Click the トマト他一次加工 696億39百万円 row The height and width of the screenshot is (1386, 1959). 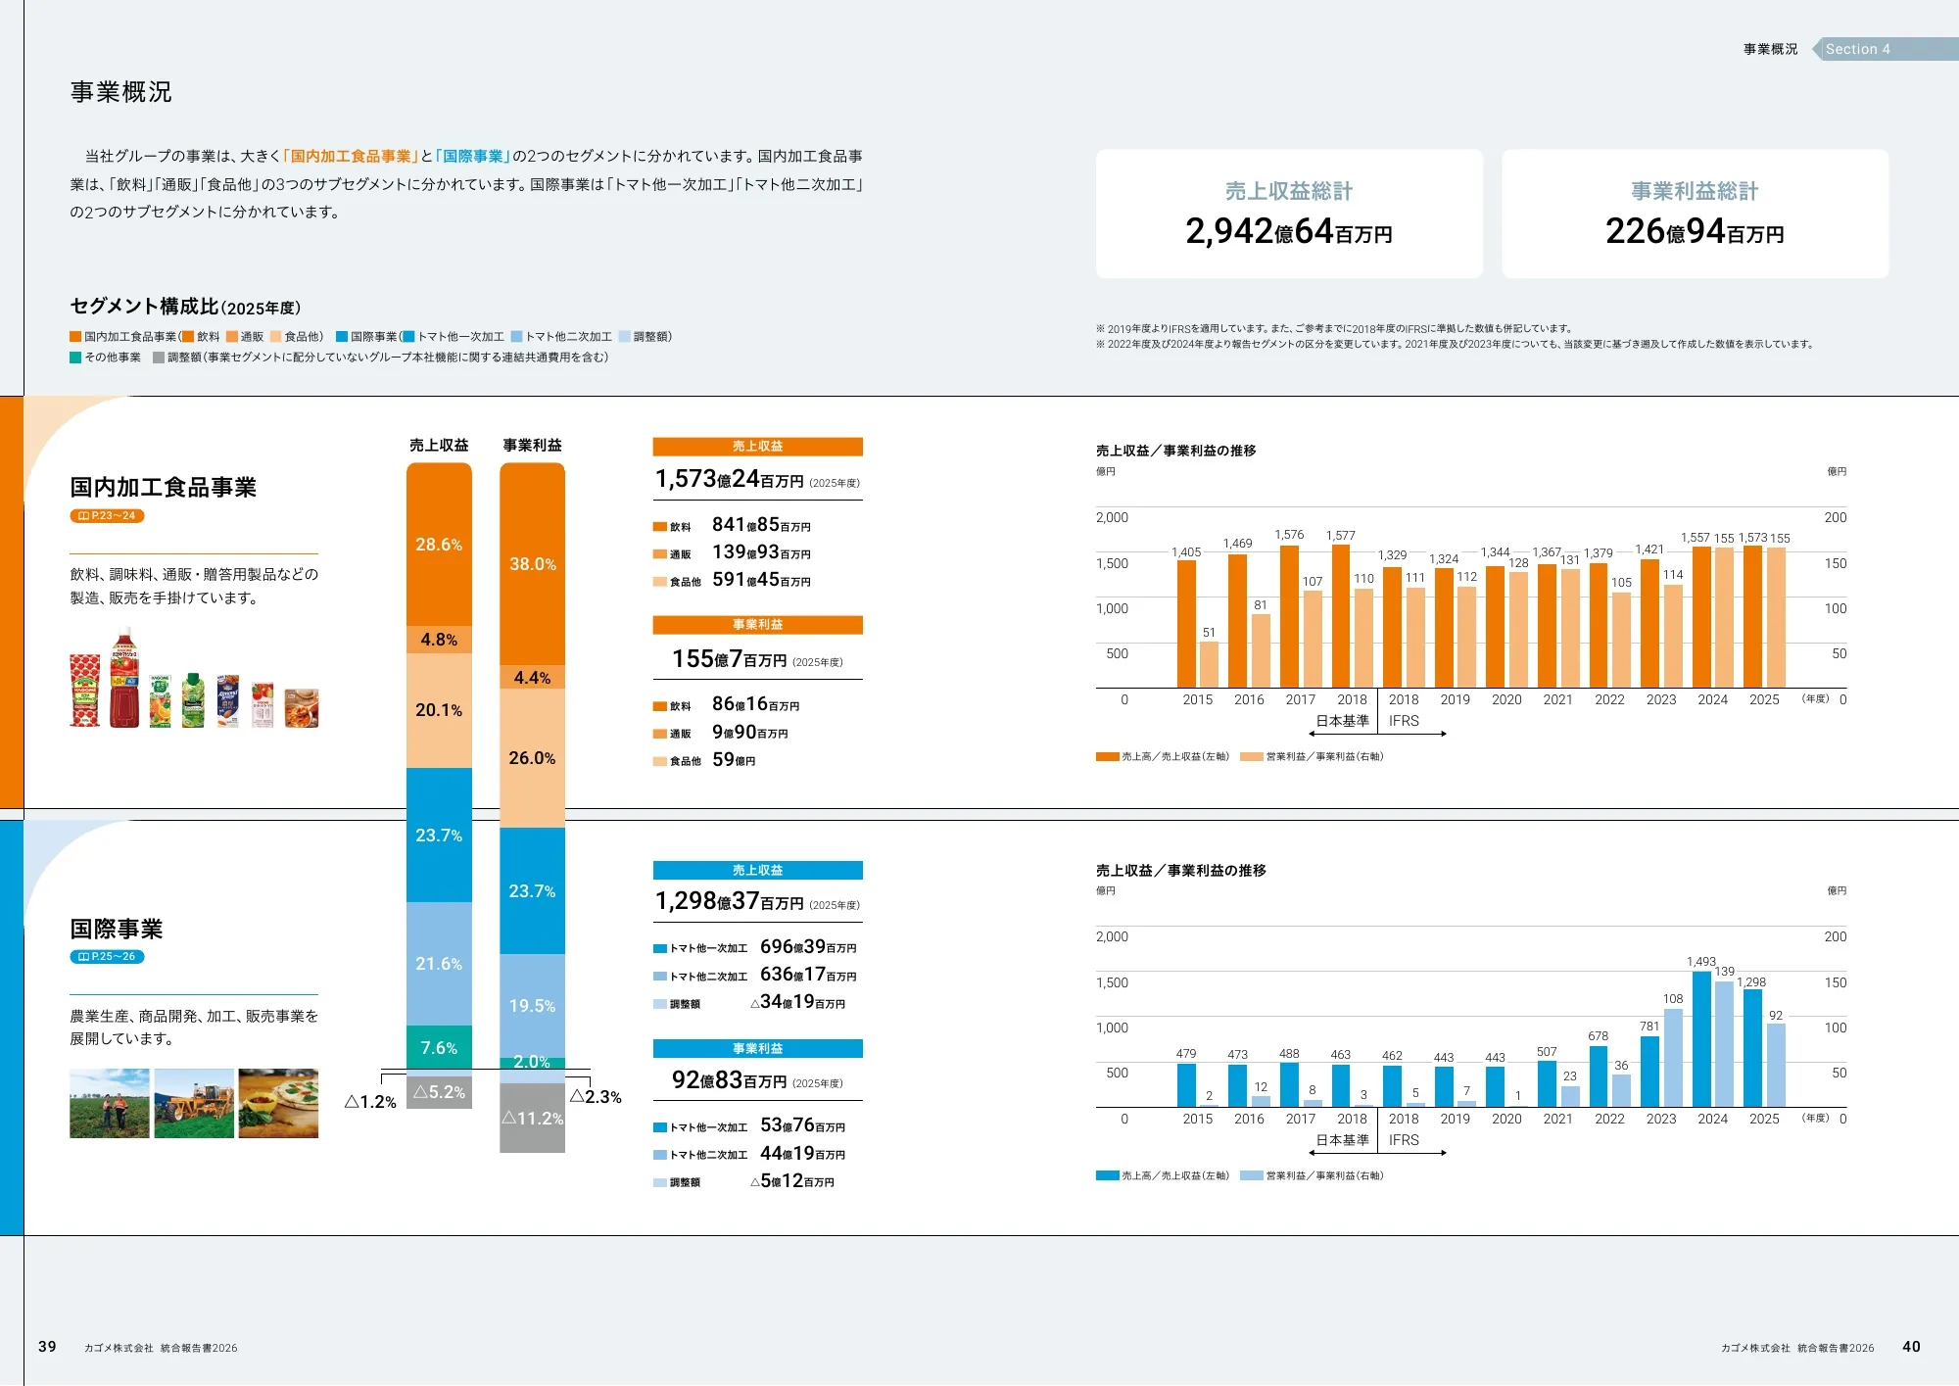[x=755, y=947]
